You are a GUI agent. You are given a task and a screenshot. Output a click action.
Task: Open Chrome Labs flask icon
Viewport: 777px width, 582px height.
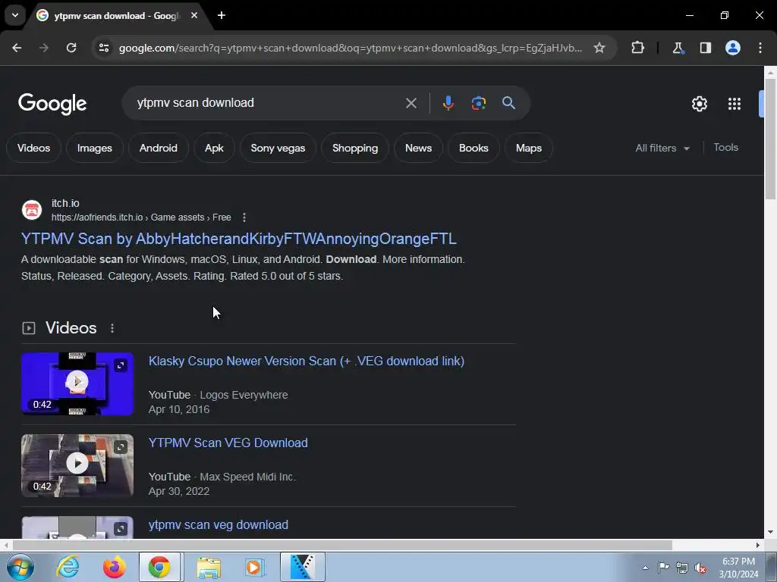(x=678, y=48)
